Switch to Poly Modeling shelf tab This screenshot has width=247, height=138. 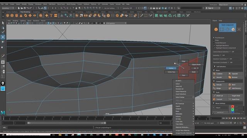point(25,12)
